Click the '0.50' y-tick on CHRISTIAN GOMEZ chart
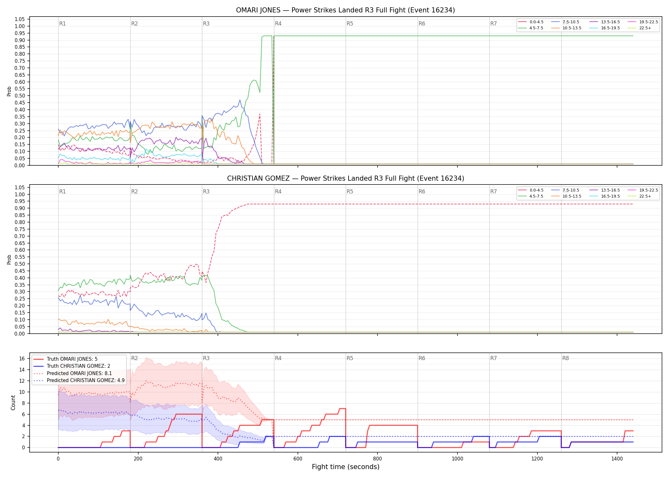The width and height of the screenshot is (669, 478). [20, 264]
